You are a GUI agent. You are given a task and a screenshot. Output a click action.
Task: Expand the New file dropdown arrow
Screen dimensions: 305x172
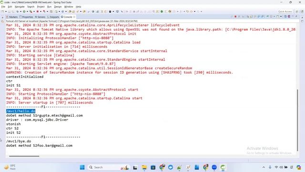[6, 11]
